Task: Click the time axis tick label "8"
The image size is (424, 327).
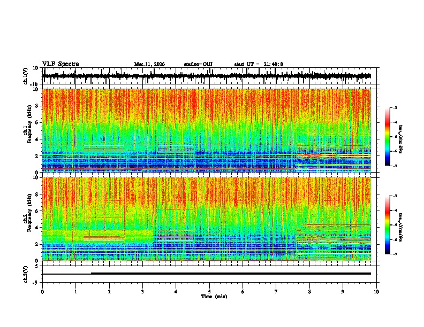Action: point(309,292)
